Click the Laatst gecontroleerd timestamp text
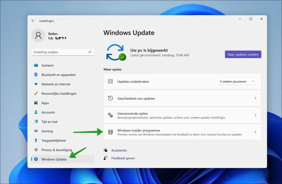This screenshot has width=282, height=184. pyautogui.click(x=159, y=55)
